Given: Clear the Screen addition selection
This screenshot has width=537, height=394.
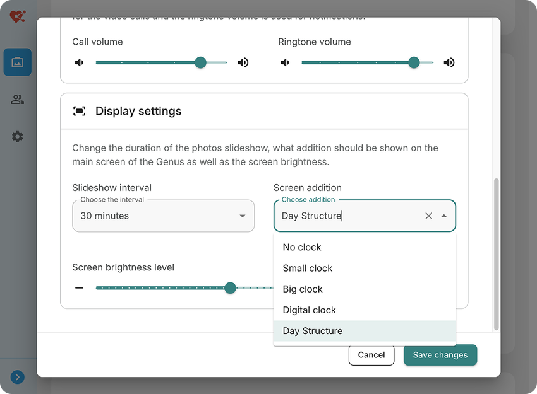Looking at the screenshot, I should [429, 216].
